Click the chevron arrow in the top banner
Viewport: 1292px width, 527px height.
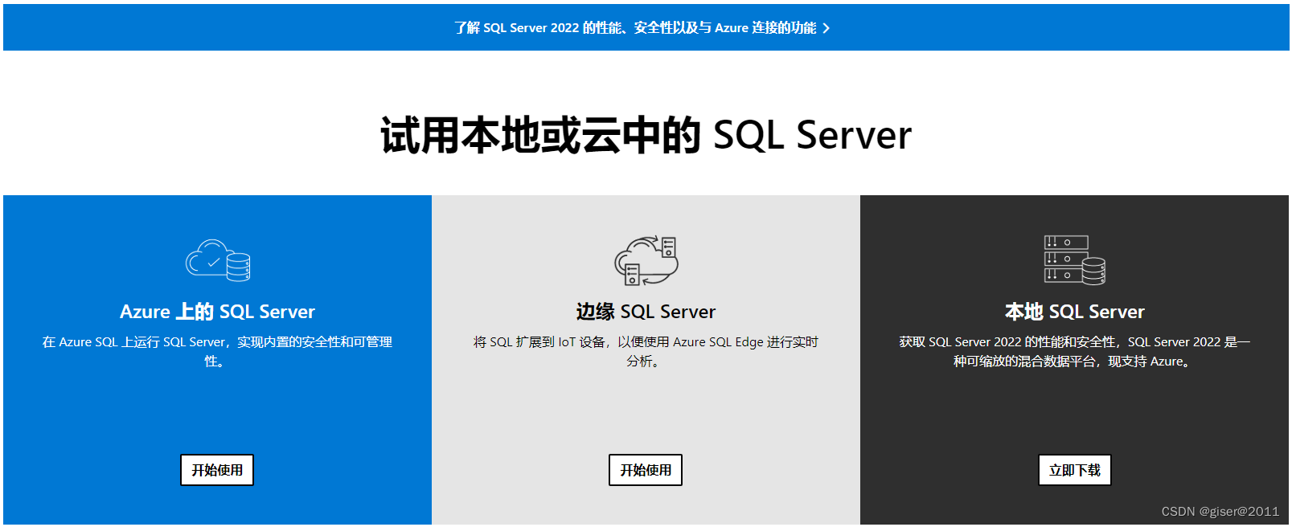[826, 28]
